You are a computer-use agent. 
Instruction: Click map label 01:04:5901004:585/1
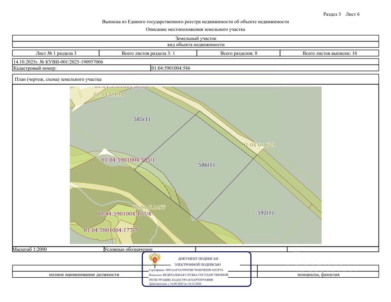(128, 160)
